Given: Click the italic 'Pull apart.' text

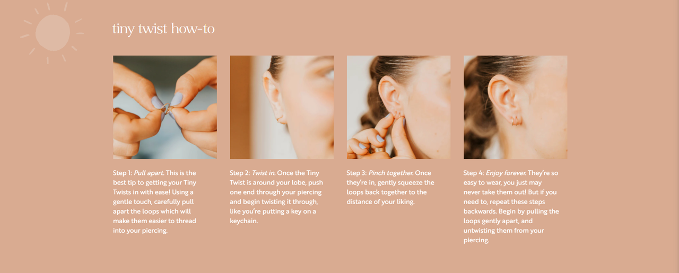Looking at the screenshot, I should (x=149, y=173).
